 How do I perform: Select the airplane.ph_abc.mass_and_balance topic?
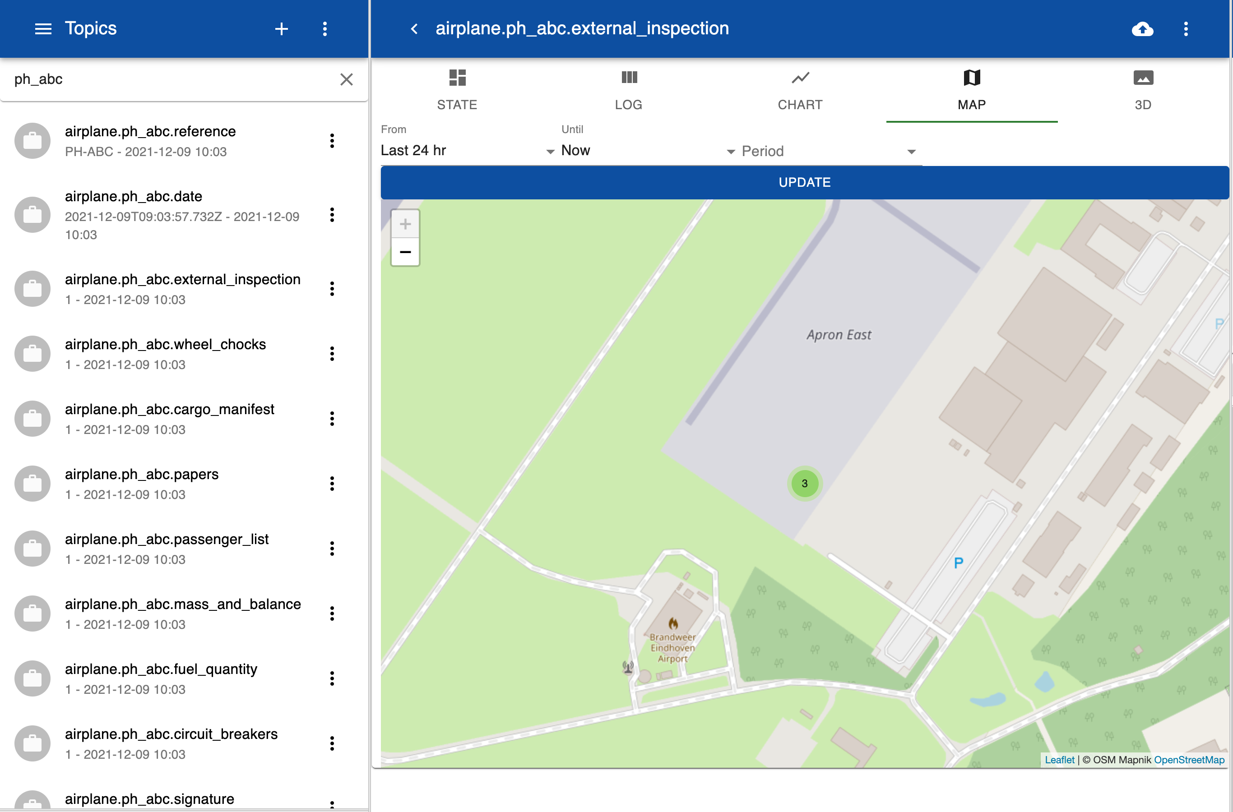click(184, 614)
